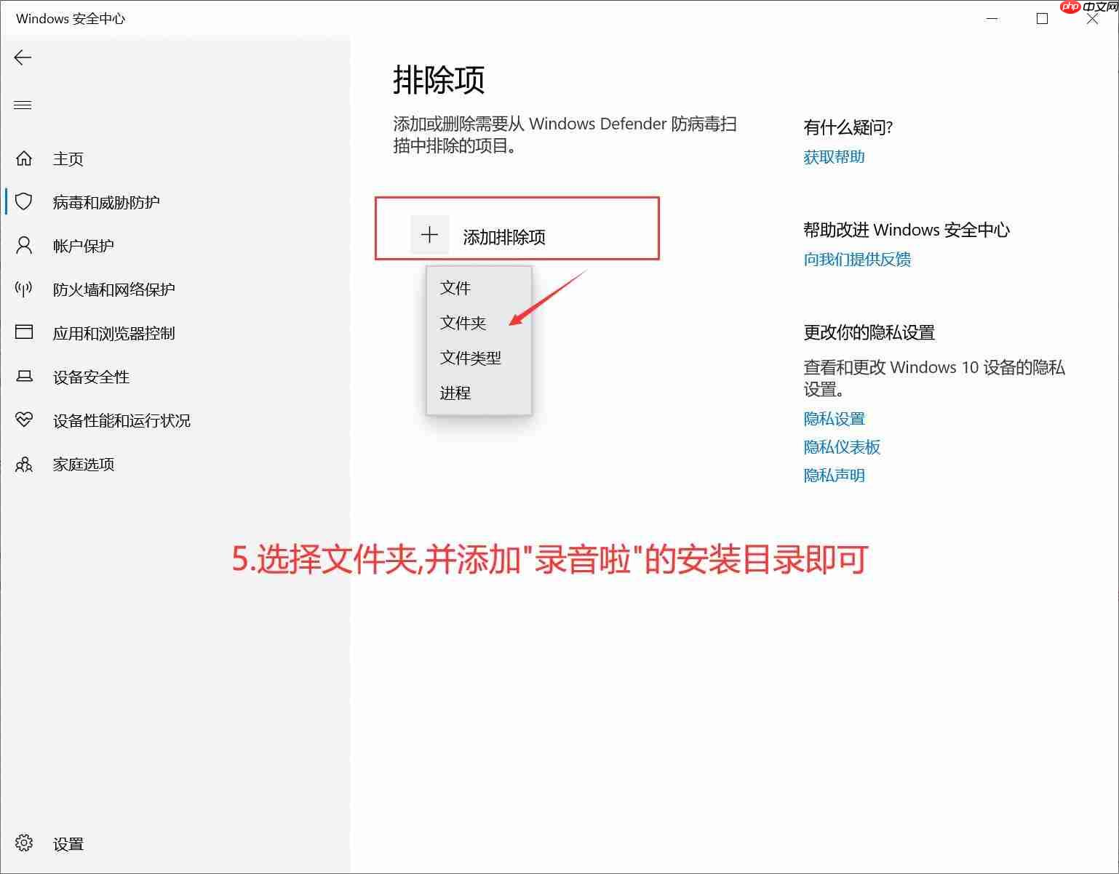1119x874 pixels.
Task: Open 病毒和威胁防护 in sidebar
Action: coord(108,202)
